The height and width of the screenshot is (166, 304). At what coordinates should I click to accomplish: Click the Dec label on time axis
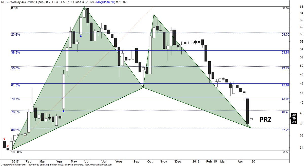pyautogui.click(x=178, y=161)
